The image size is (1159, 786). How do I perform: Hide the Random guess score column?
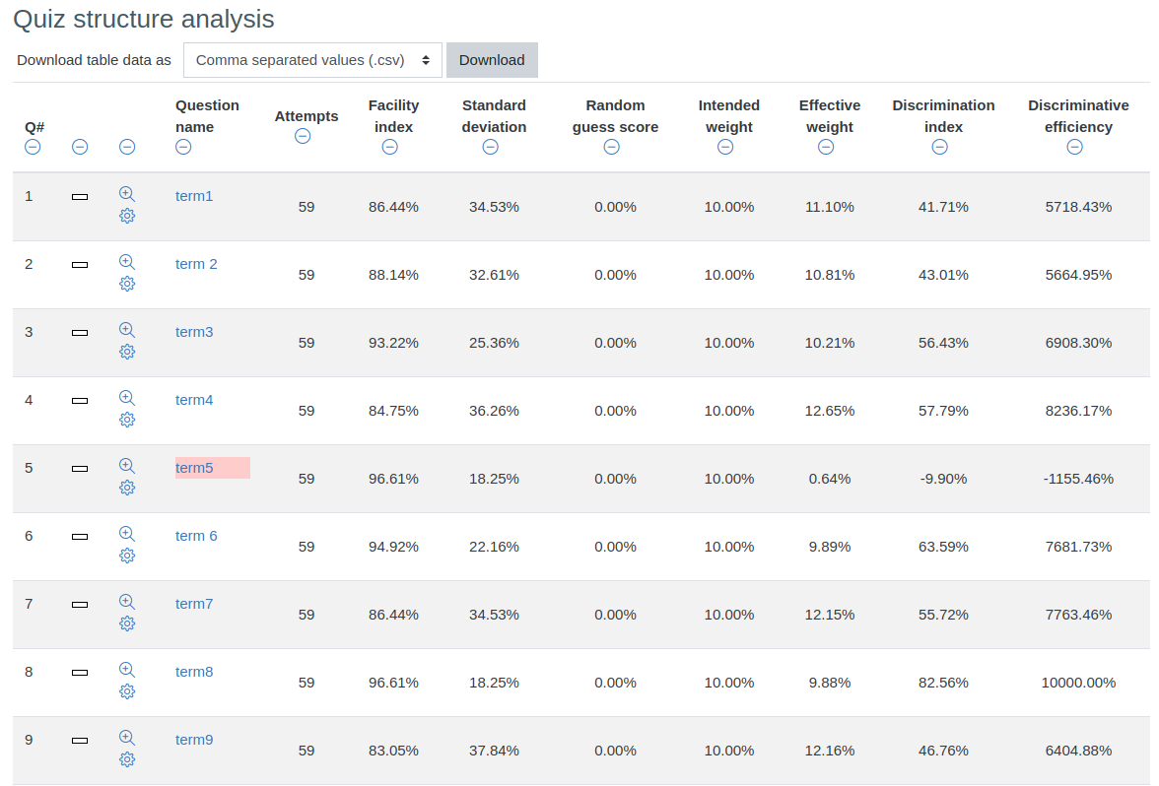(x=611, y=147)
